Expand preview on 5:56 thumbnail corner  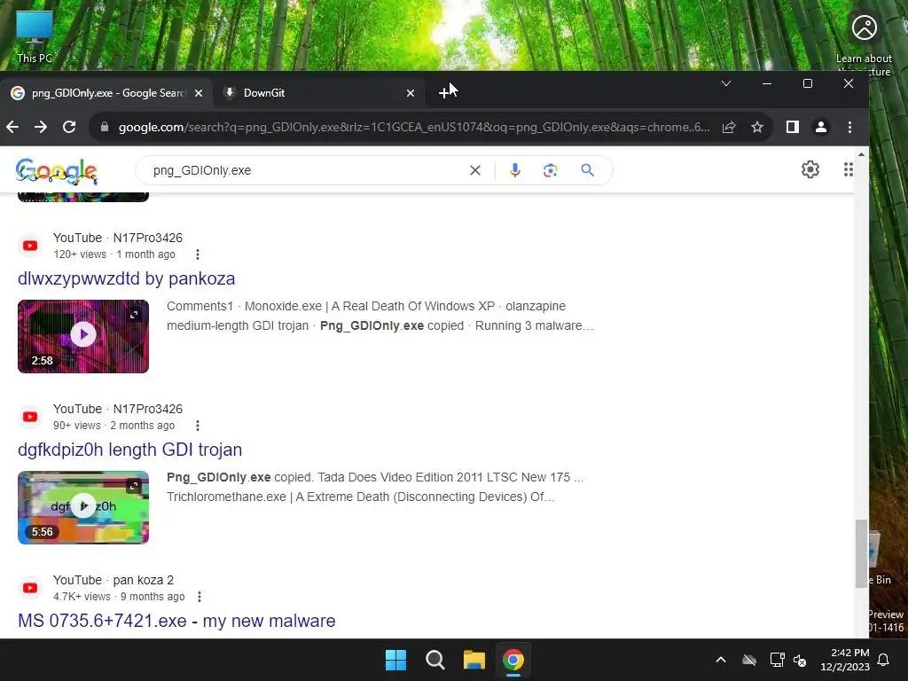tap(134, 486)
